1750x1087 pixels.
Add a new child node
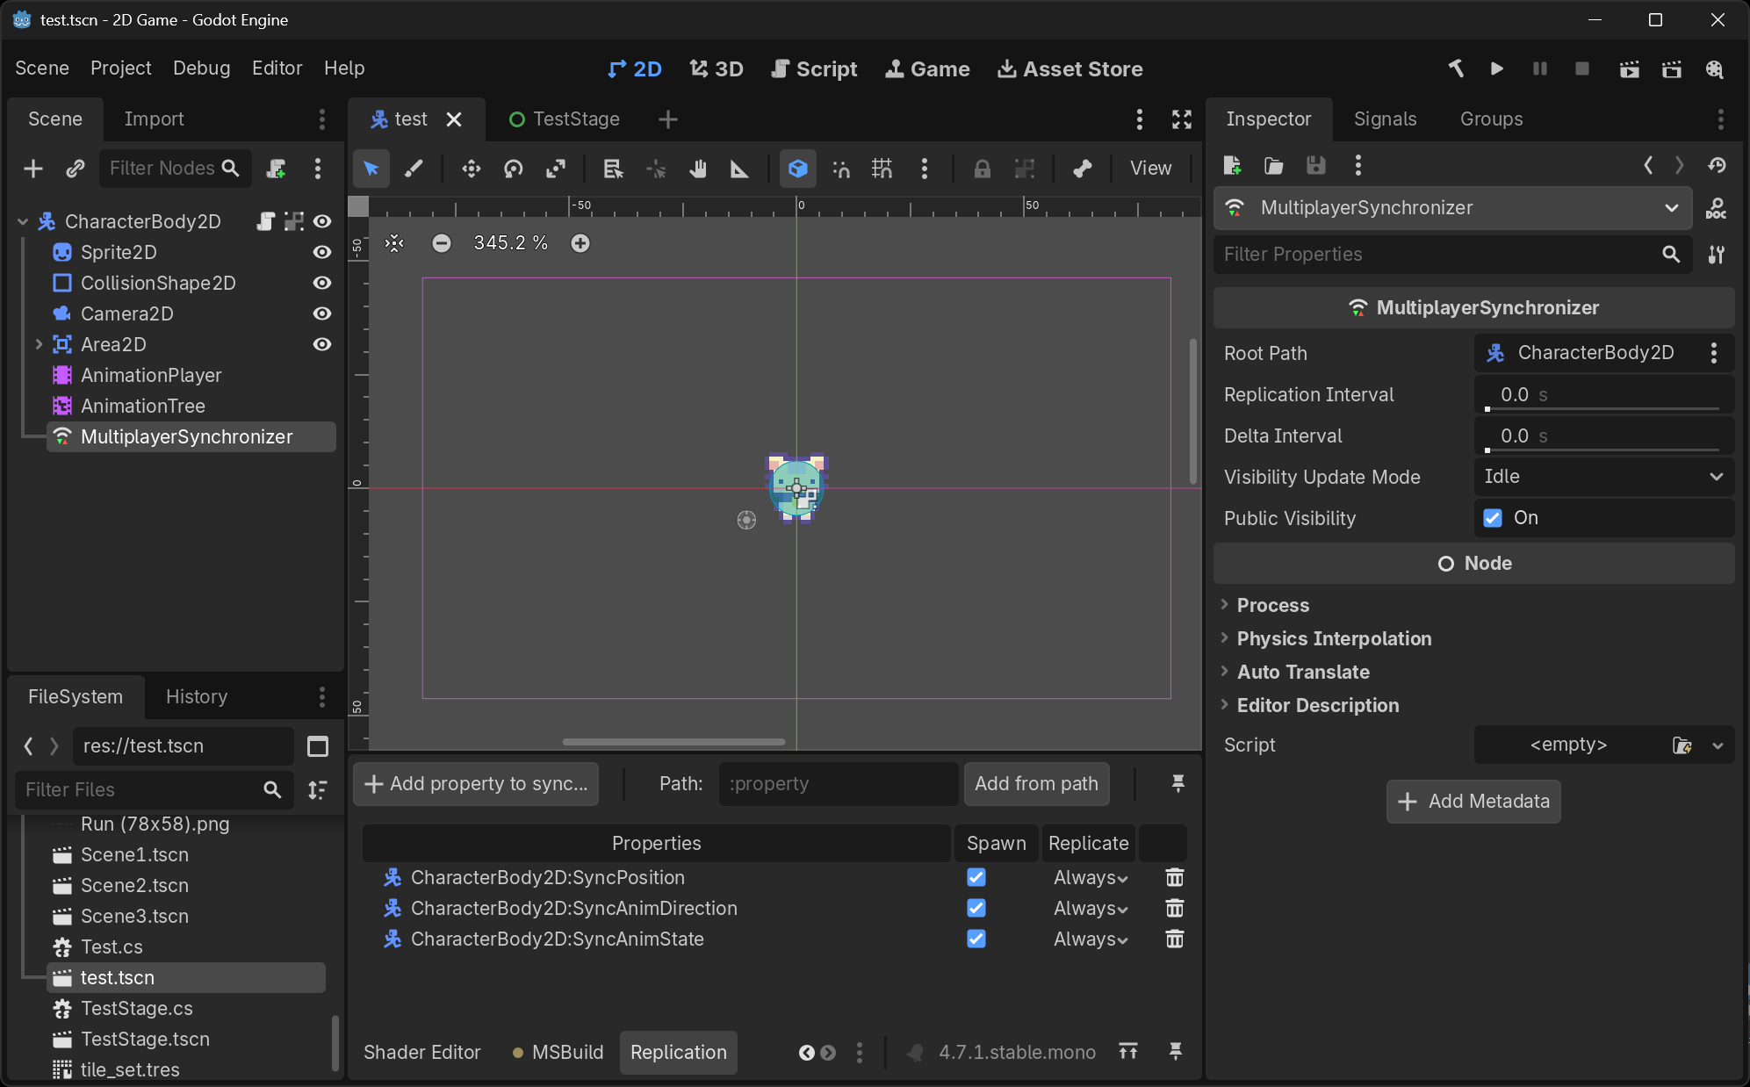pyautogui.click(x=33, y=168)
